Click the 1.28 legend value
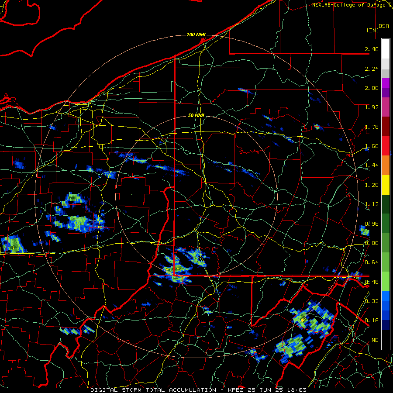The image size is (393, 393). (372, 185)
